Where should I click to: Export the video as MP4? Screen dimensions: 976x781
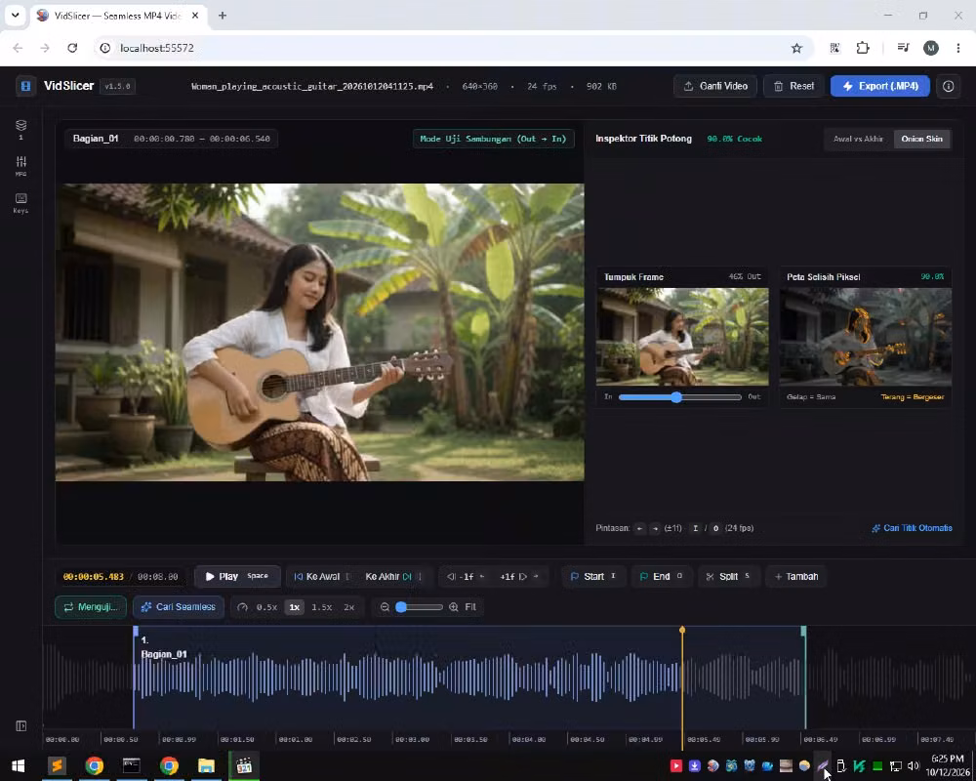880,86
